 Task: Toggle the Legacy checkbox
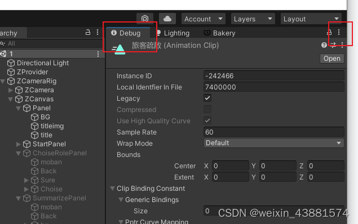[207, 98]
